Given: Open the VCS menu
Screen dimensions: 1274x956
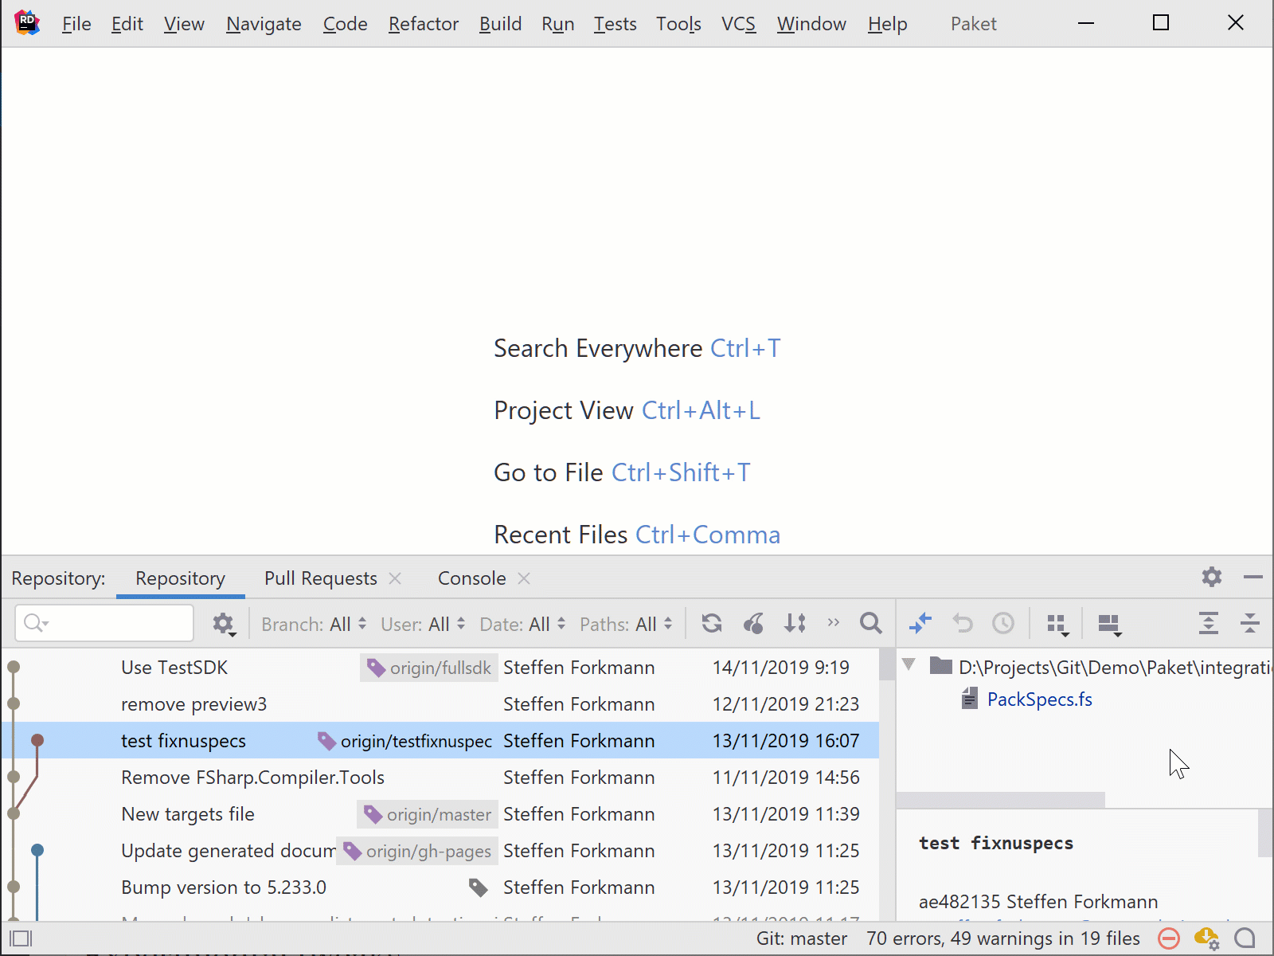Looking at the screenshot, I should (x=737, y=24).
